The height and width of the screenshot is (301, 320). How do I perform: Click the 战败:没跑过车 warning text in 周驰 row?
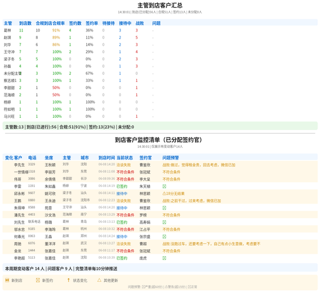tap(211, 244)
